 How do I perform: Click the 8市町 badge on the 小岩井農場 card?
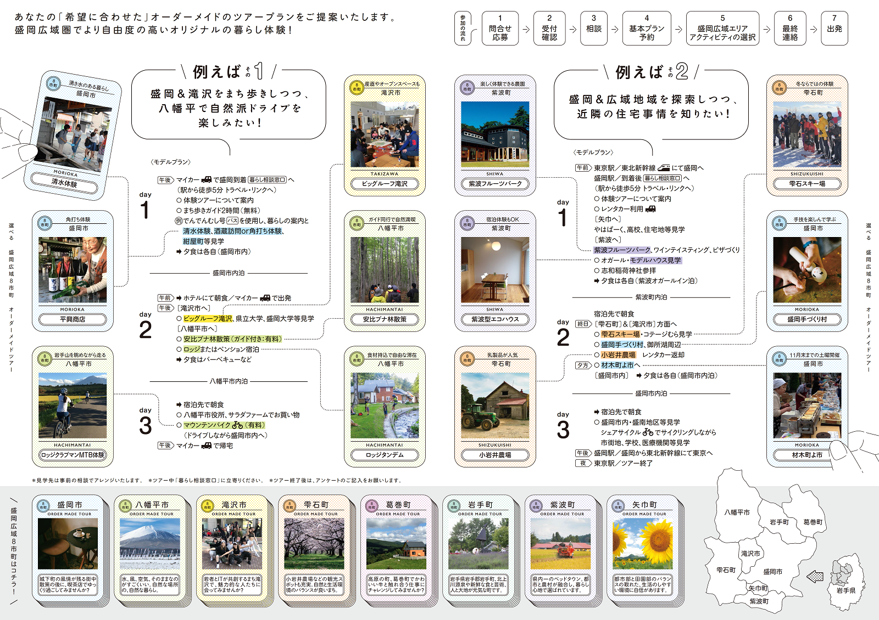467,358
